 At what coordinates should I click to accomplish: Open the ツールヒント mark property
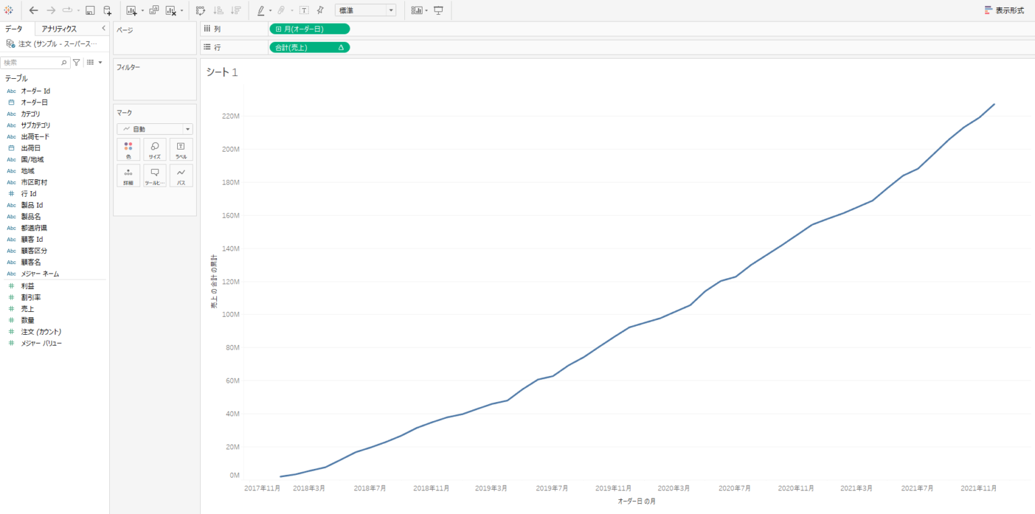coord(154,175)
